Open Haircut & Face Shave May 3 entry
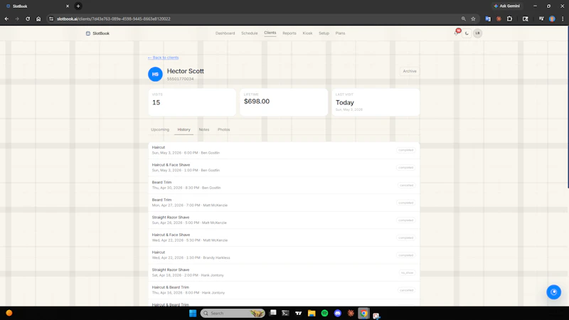This screenshot has height=320, width=569. (x=284, y=168)
